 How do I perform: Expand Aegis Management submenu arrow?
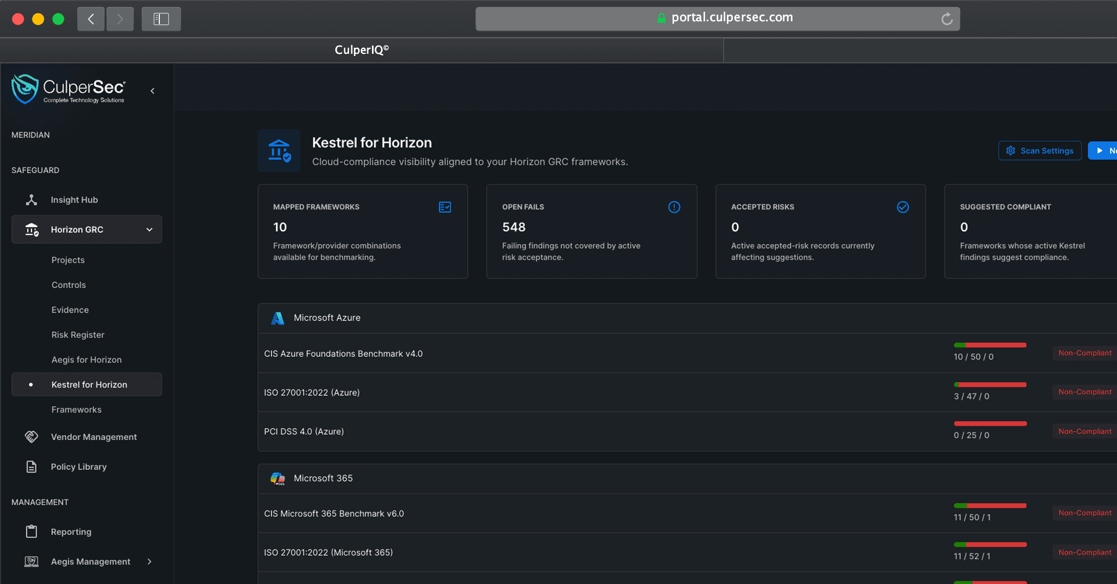(150, 562)
